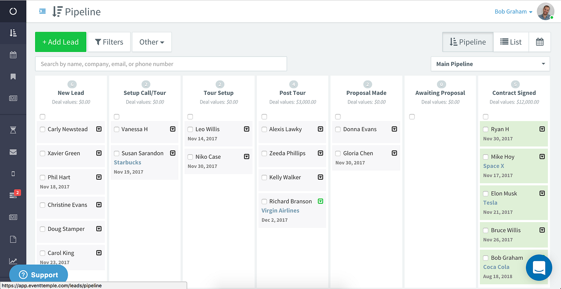The image size is (561, 289).
Task: Open the Elon Musk card dropdown arrow
Action: pyautogui.click(x=542, y=193)
